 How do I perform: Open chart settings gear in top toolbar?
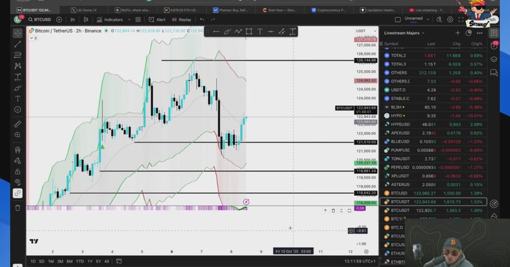click(450, 20)
